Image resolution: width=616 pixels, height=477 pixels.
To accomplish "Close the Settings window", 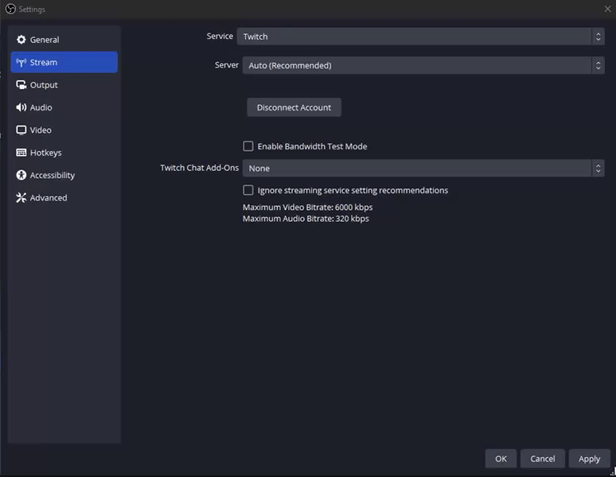I will (x=607, y=9).
